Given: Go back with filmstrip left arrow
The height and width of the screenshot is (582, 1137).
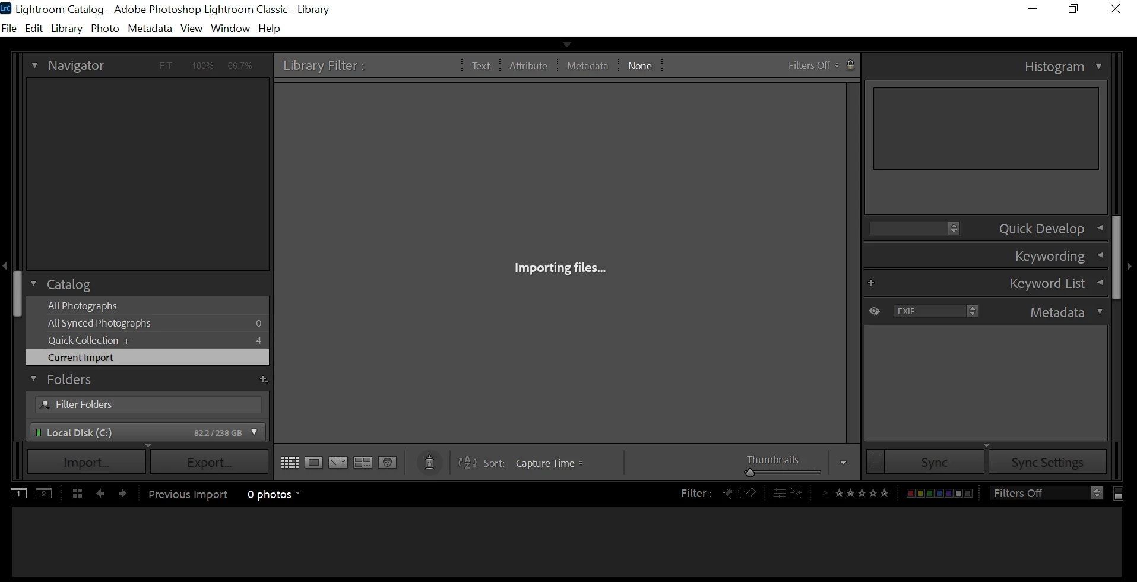Looking at the screenshot, I should pos(100,494).
